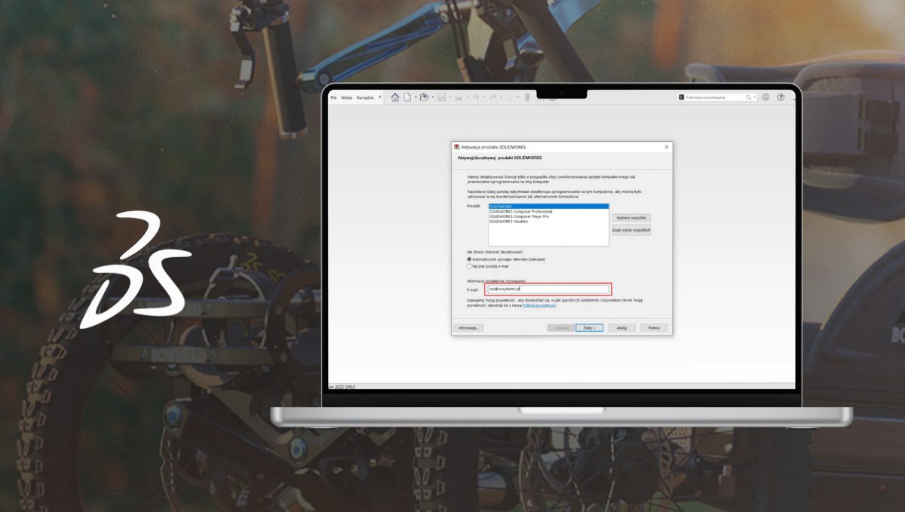The height and width of the screenshot is (512, 905).
Task: Click the SOLIDWORKS icon in dialog title
Action: [456, 147]
